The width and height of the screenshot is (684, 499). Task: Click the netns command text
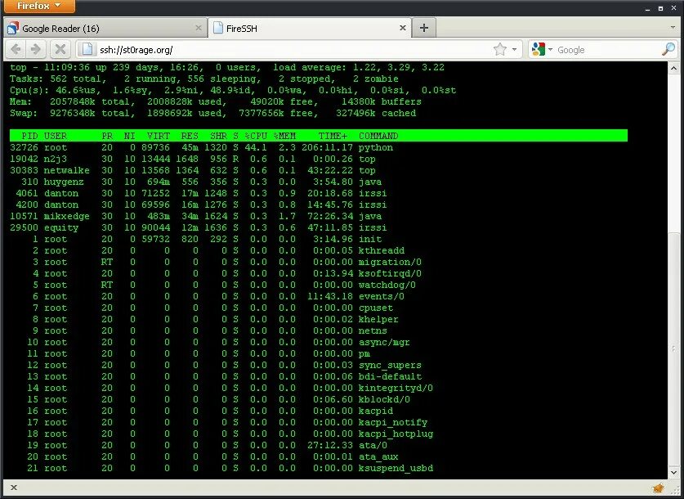(x=373, y=330)
